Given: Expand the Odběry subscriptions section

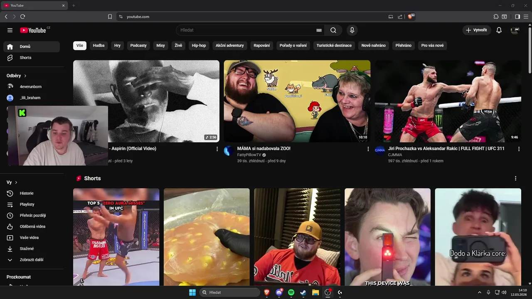Looking at the screenshot, I should click(17, 76).
